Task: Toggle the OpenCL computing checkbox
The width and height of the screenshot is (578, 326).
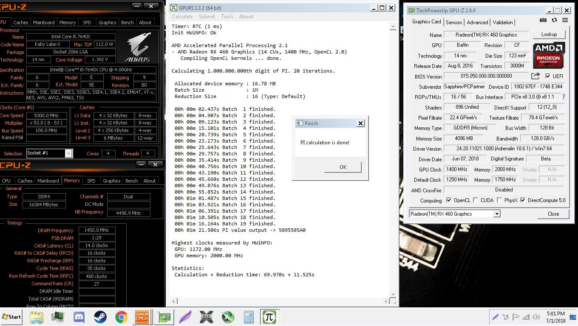Action: 448,200
